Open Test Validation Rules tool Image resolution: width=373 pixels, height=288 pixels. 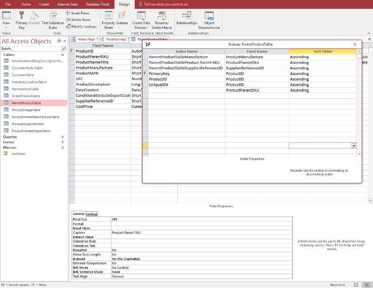pos(53,19)
